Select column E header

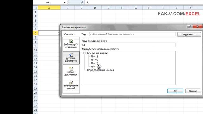[x=108, y=8]
